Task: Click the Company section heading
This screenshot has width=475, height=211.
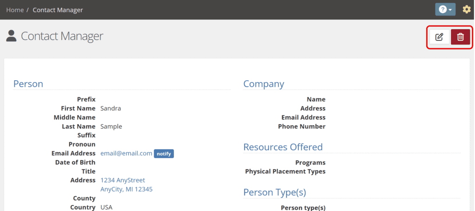Action: pyautogui.click(x=263, y=84)
